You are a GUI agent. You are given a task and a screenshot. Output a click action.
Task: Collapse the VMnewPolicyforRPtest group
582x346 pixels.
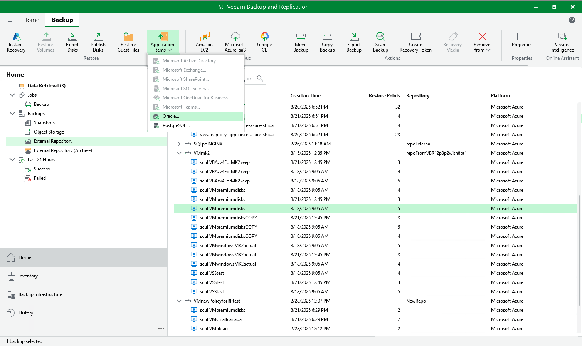coord(179,301)
